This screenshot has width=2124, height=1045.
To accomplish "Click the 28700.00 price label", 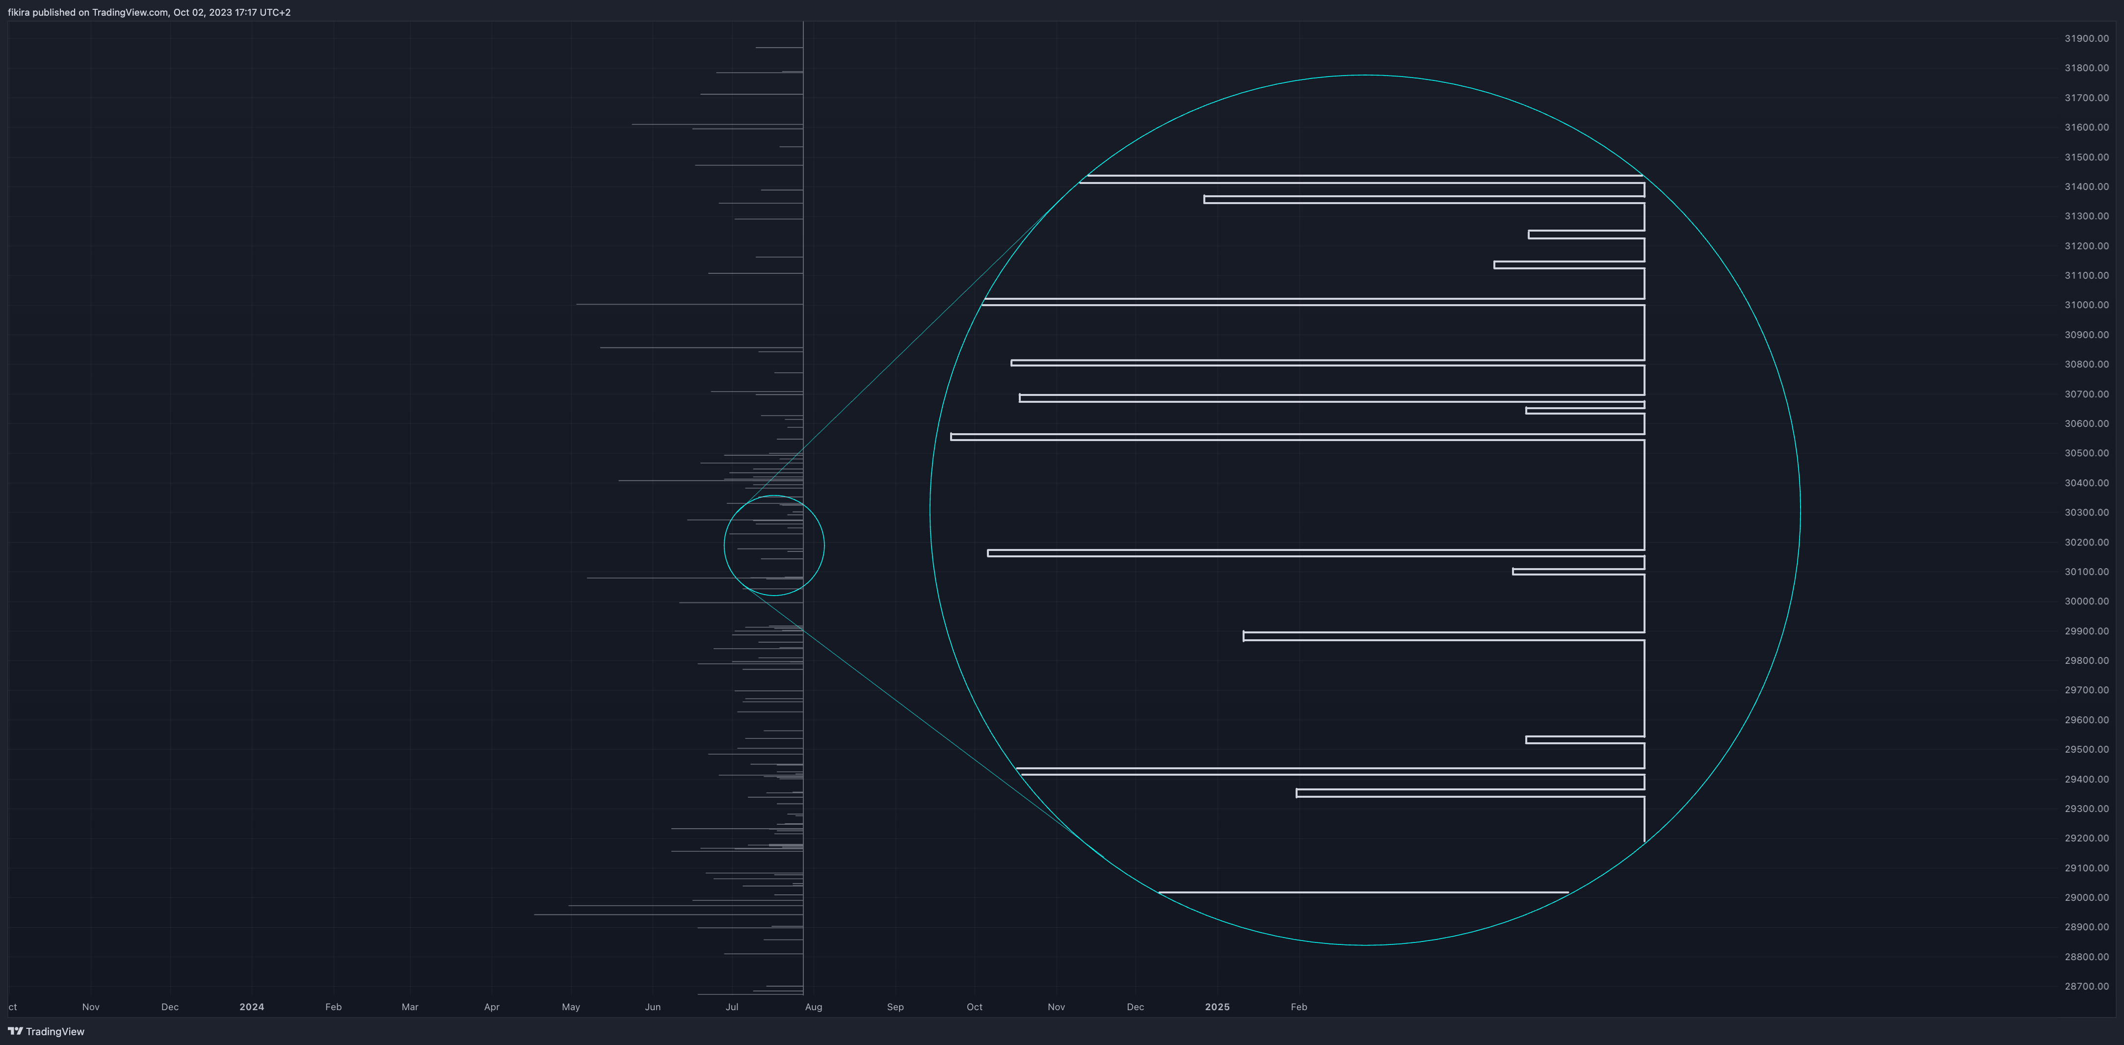I will (2086, 987).
